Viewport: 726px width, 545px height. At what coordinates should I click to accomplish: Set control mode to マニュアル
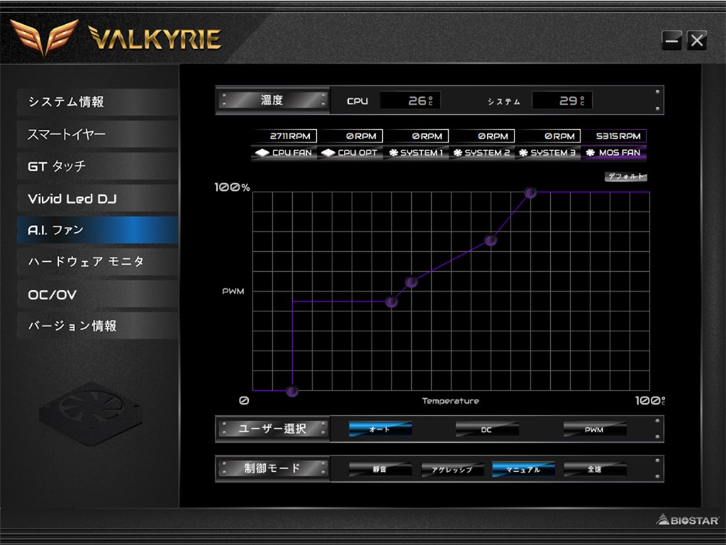pyautogui.click(x=524, y=469)
